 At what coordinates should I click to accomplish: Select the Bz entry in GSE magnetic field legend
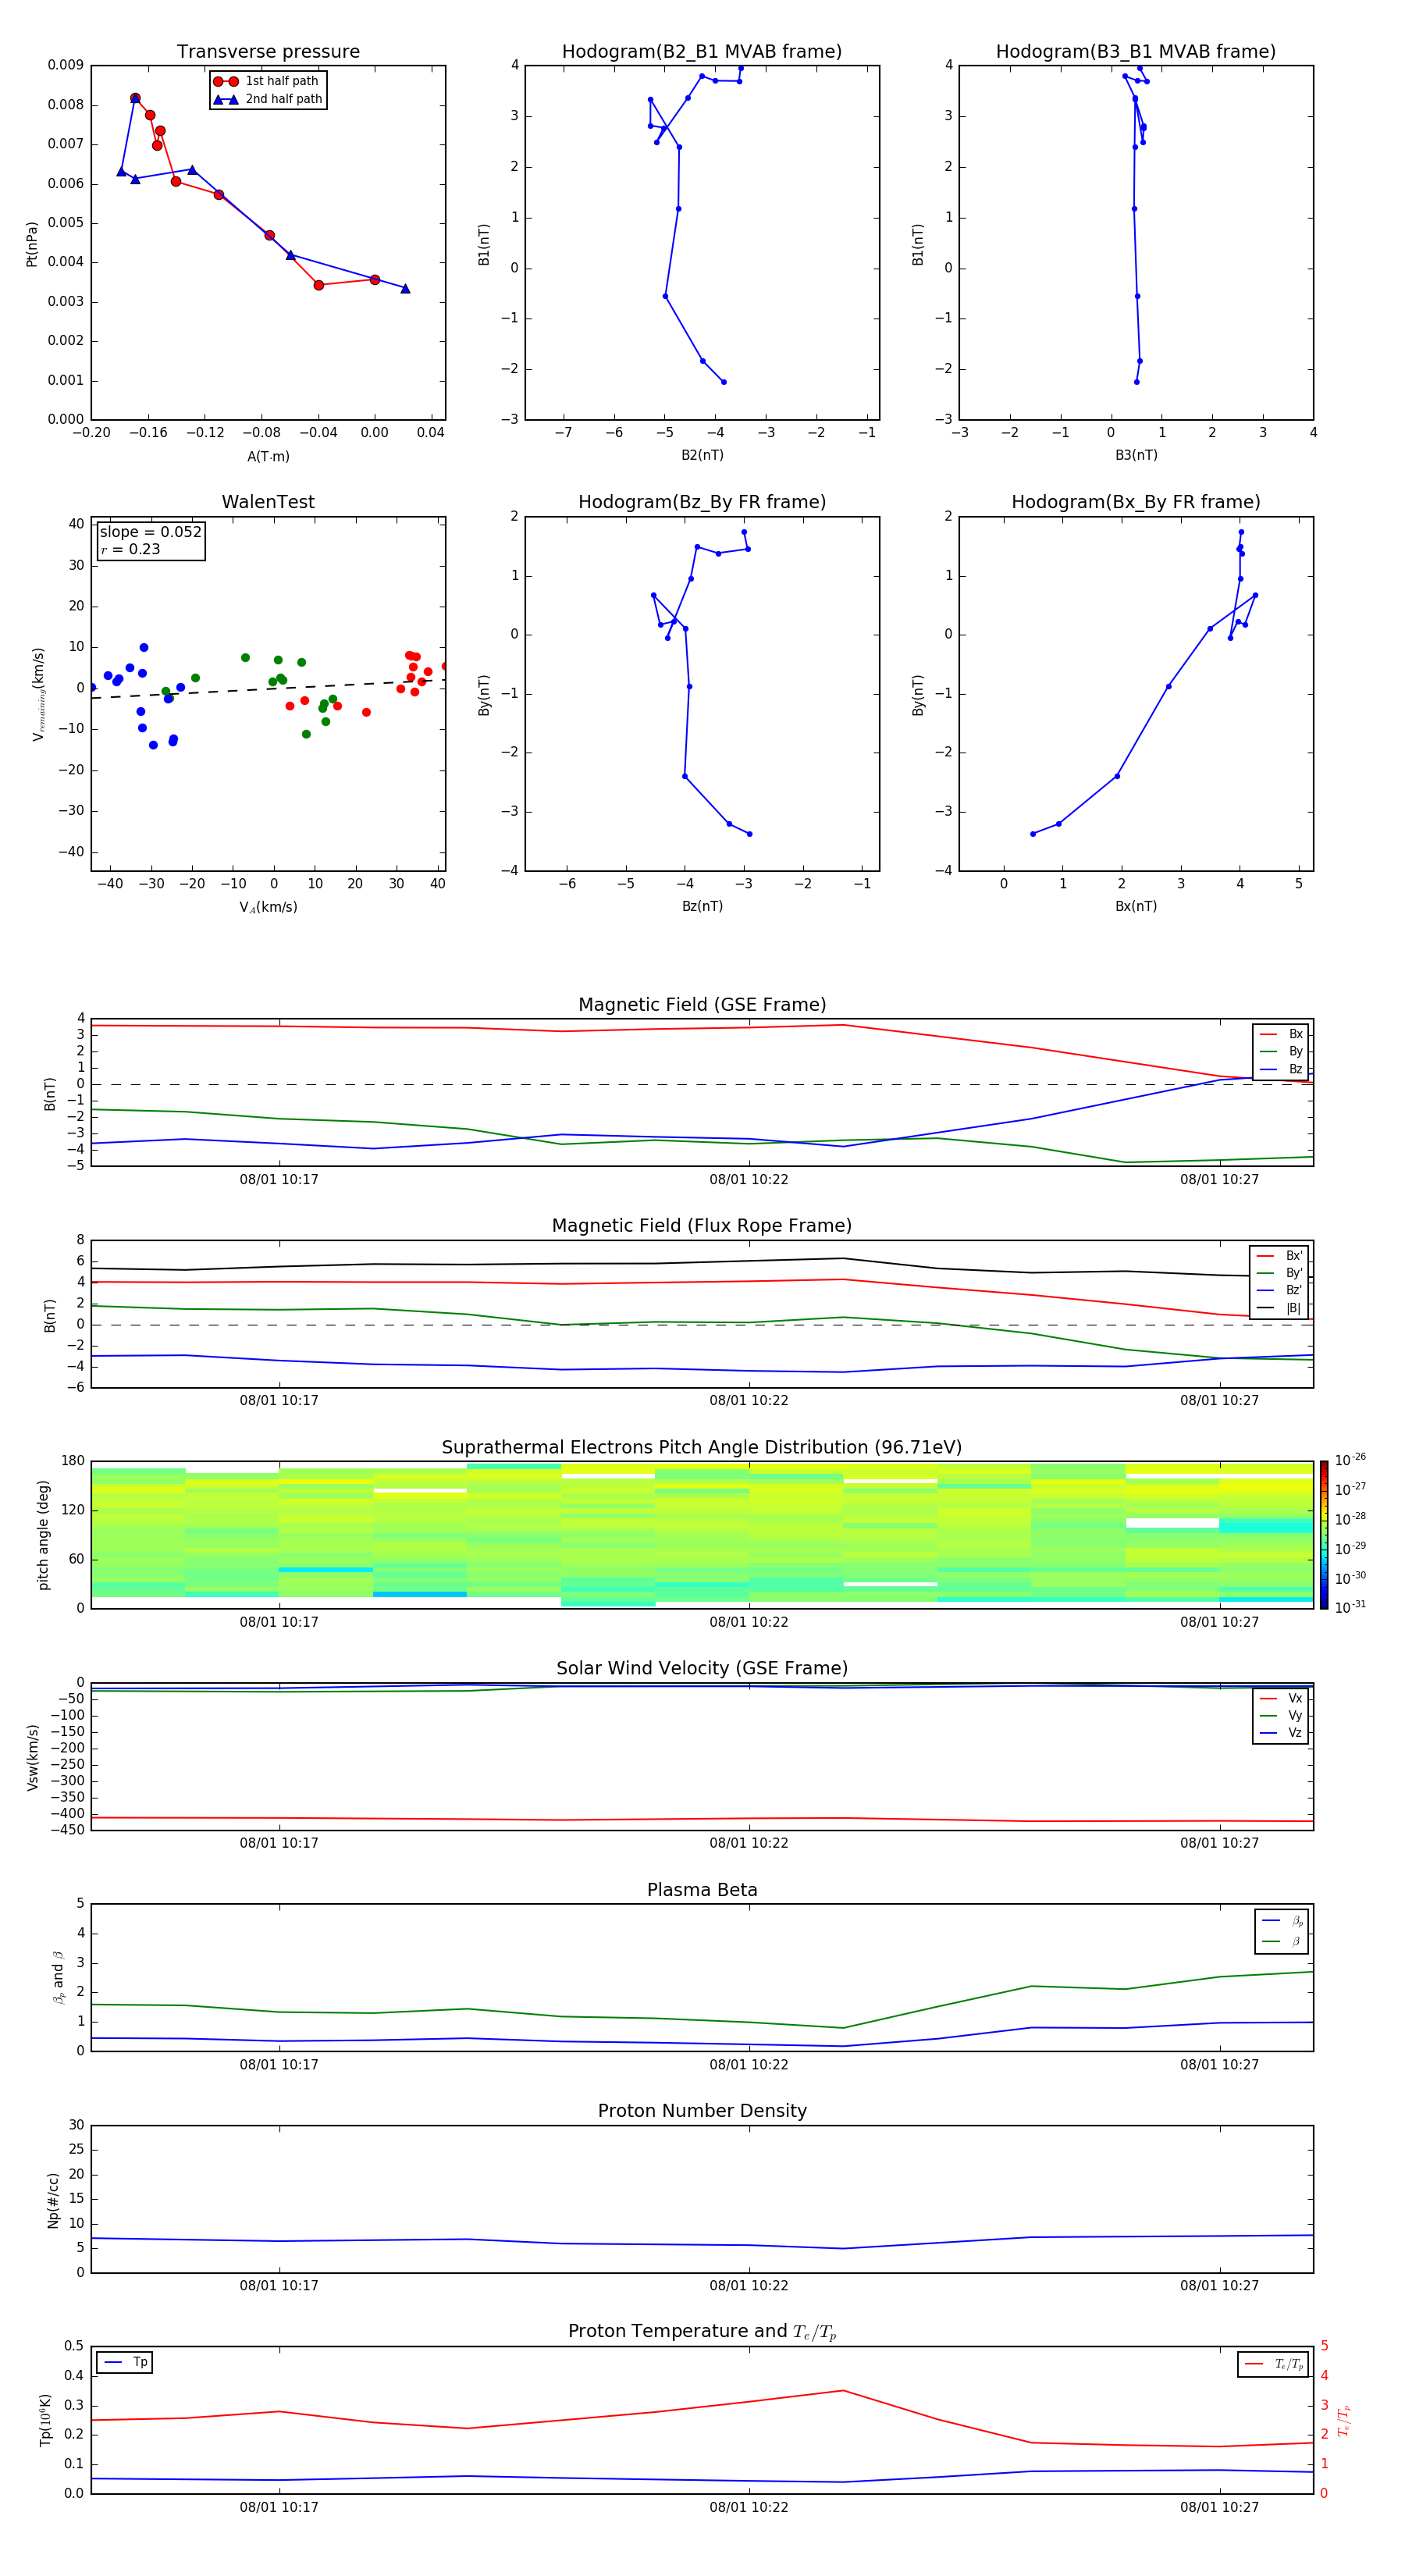tap(1281, 1069)
